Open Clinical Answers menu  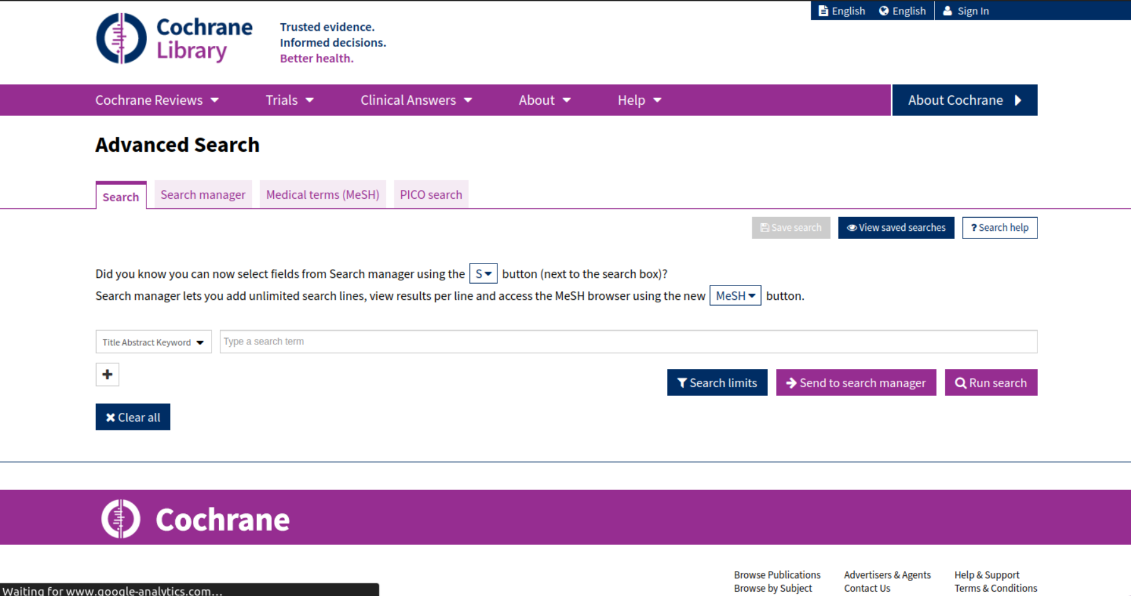[416, 100]
